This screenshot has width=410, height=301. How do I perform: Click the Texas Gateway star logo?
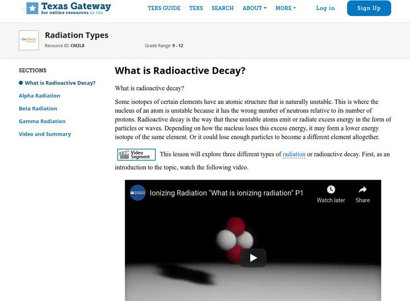(32, 8)
